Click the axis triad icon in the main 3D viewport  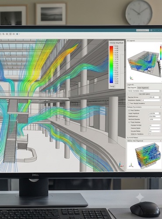click(121, 164)
